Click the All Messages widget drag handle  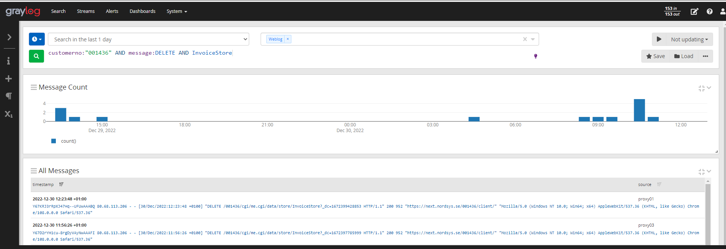pos(34,171)
